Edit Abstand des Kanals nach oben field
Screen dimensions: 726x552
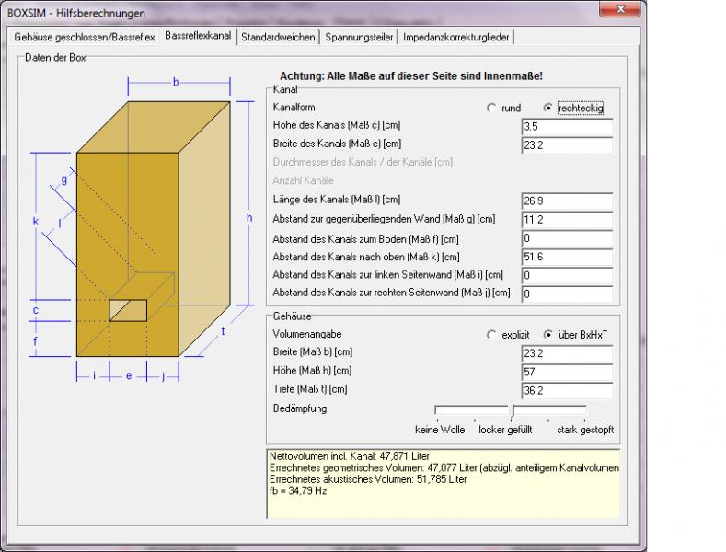(x=566, y=258)
